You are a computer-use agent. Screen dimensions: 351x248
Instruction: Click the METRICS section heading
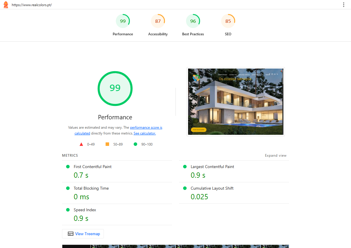click(70, 156)
